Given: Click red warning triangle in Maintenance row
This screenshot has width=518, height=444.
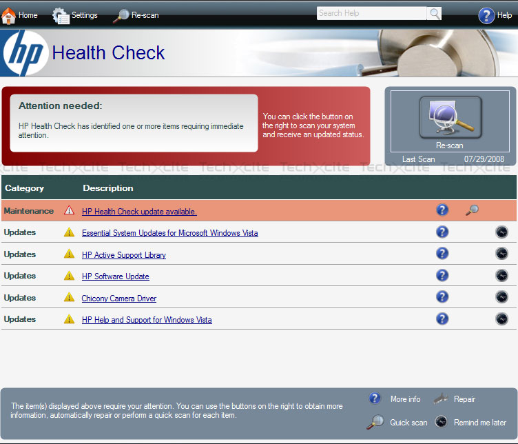Looking at the screenshot, I should click(69, 210).
